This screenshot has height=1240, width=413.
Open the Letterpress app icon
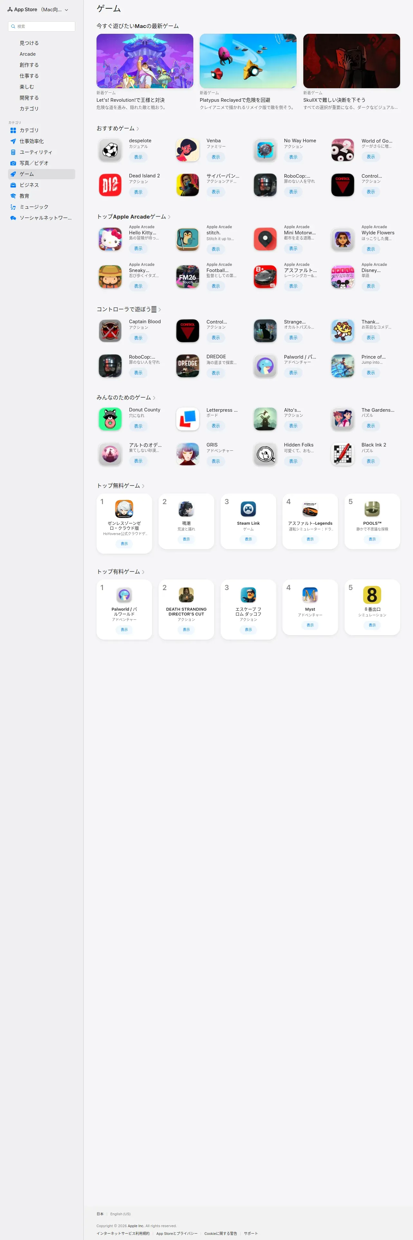click(188, 419)
